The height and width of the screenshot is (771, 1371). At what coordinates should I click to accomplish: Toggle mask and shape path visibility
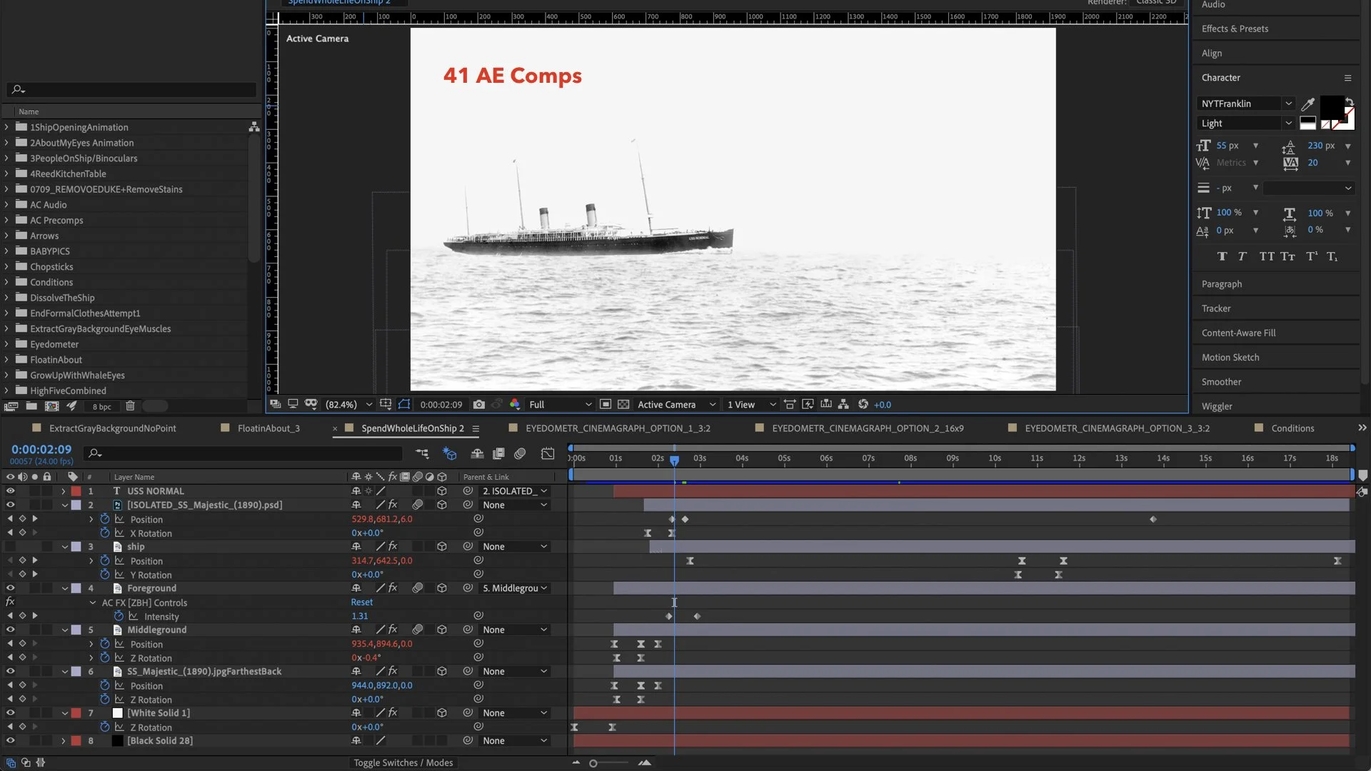pos(404,404)
